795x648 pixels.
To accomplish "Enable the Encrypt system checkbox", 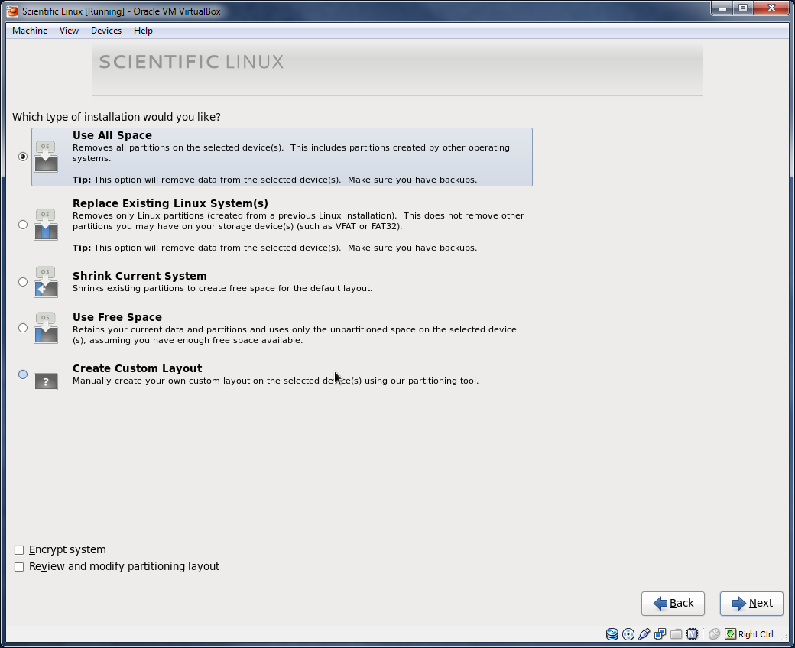I will click(19, 550).
